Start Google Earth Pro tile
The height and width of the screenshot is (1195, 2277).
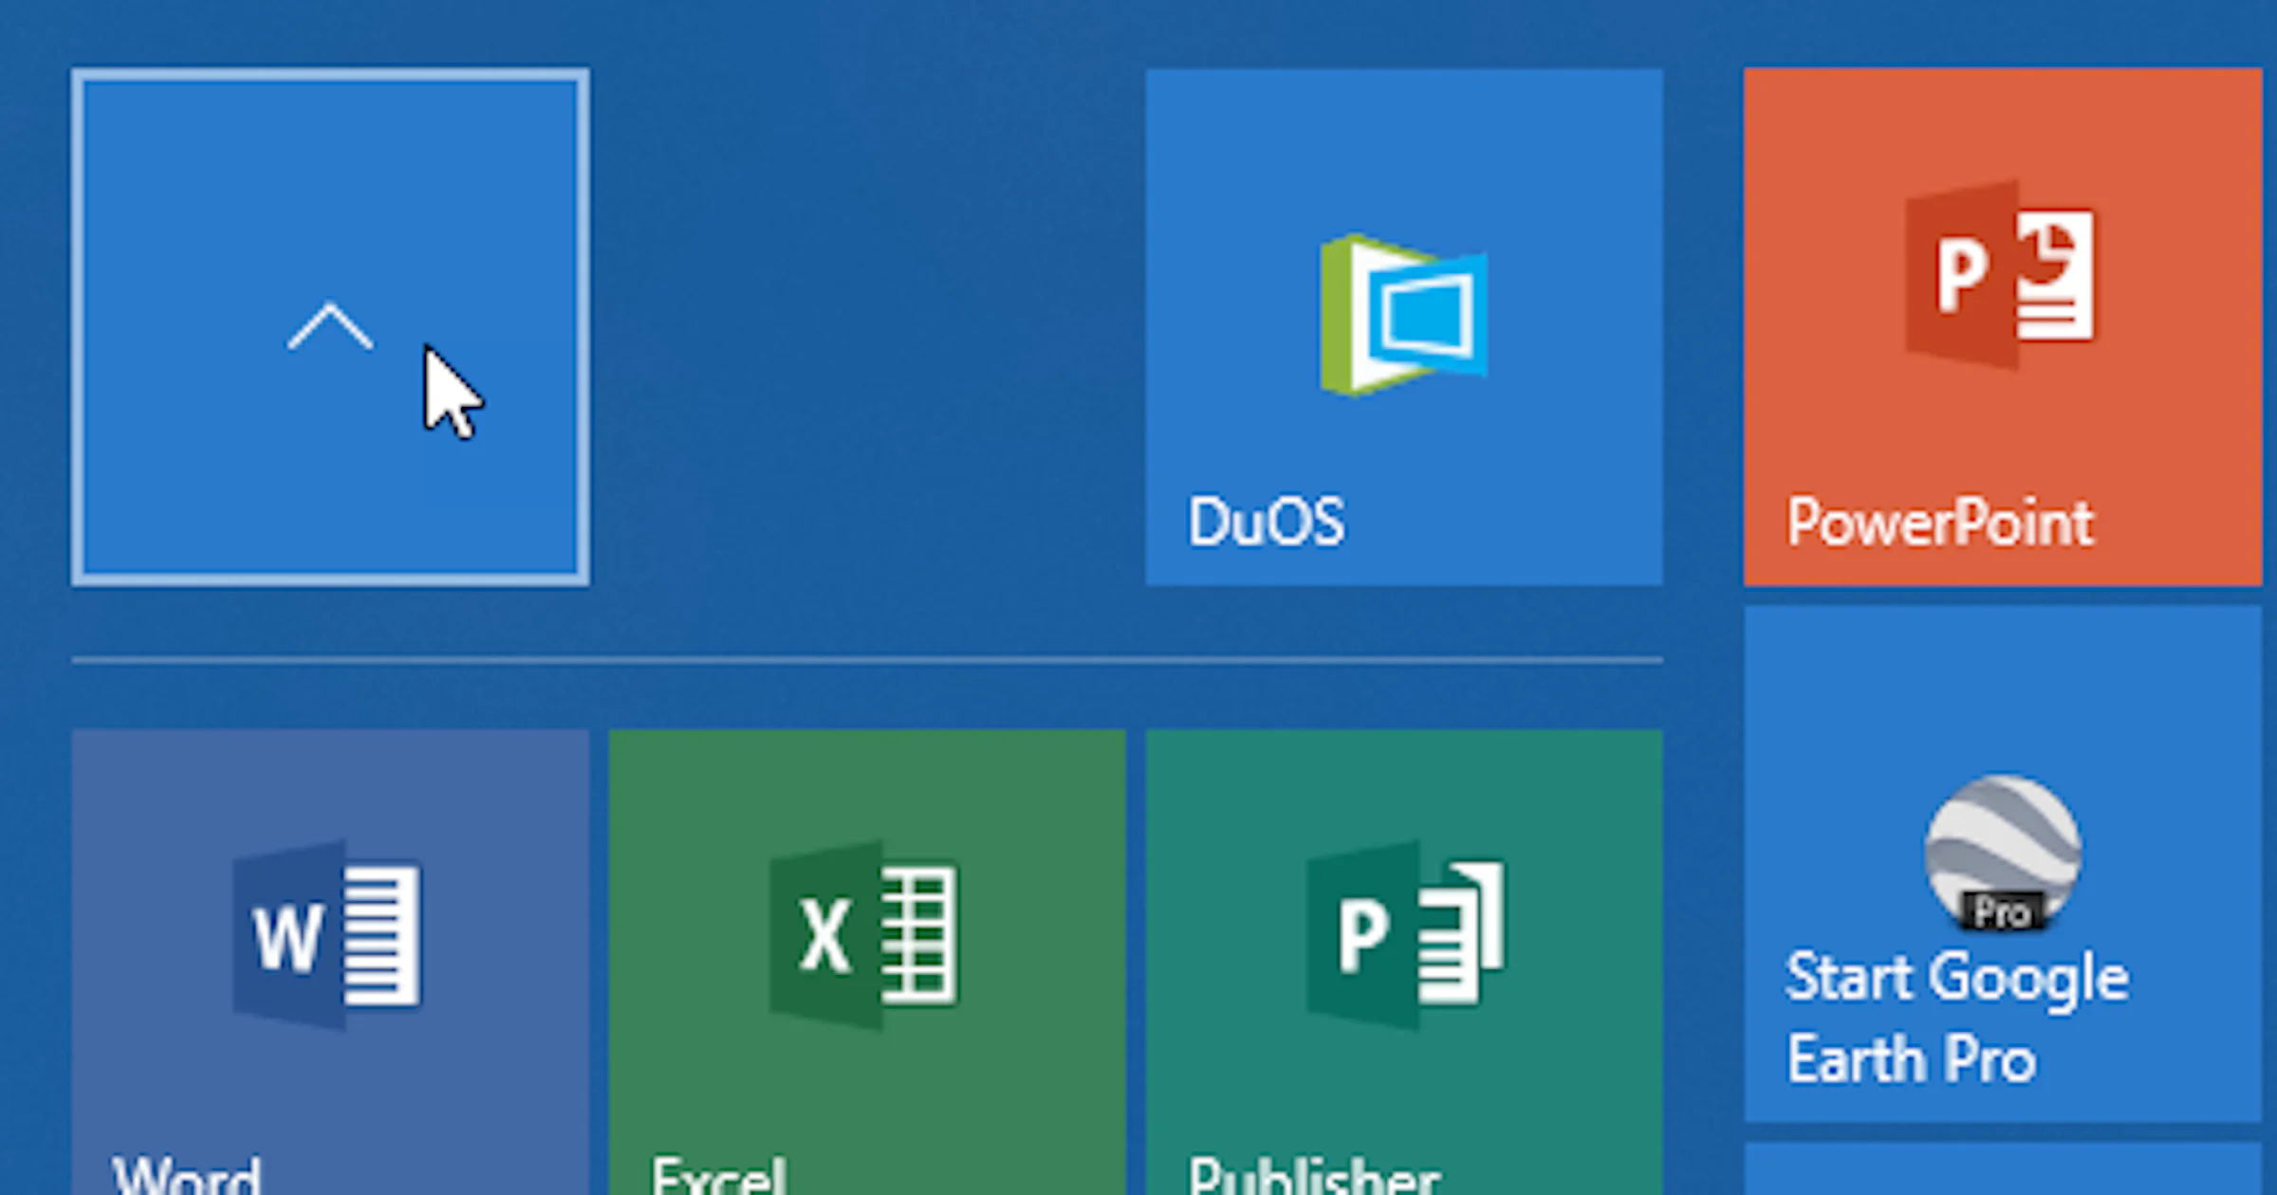(2003, 864)
